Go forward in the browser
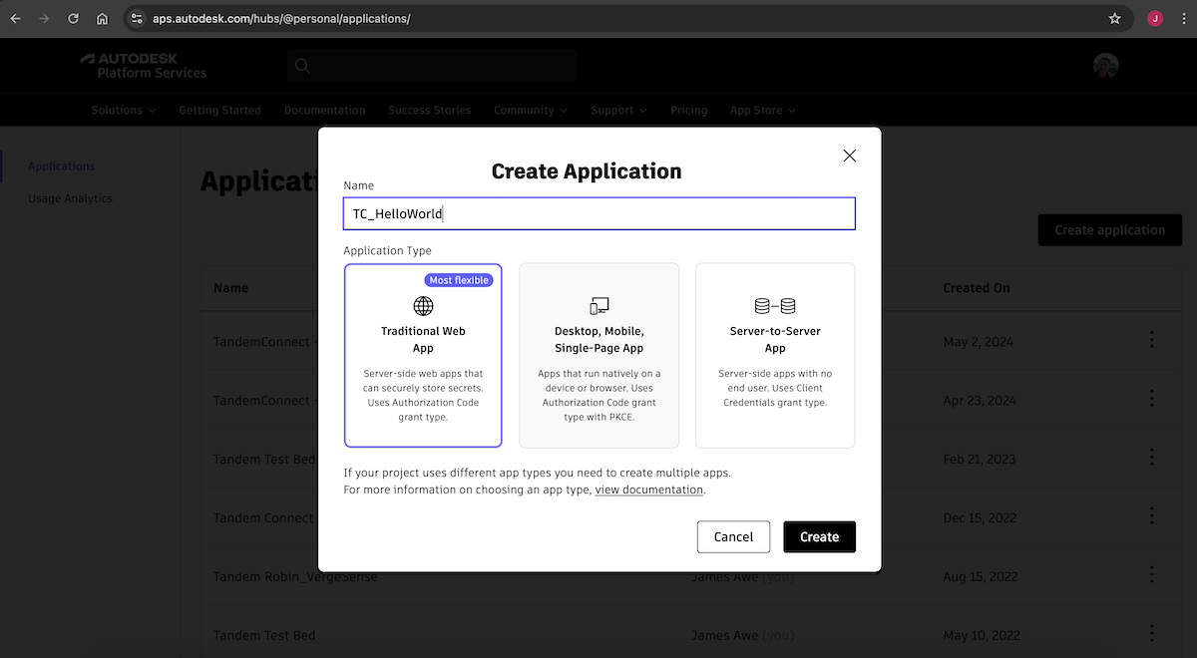 (44, 18)
